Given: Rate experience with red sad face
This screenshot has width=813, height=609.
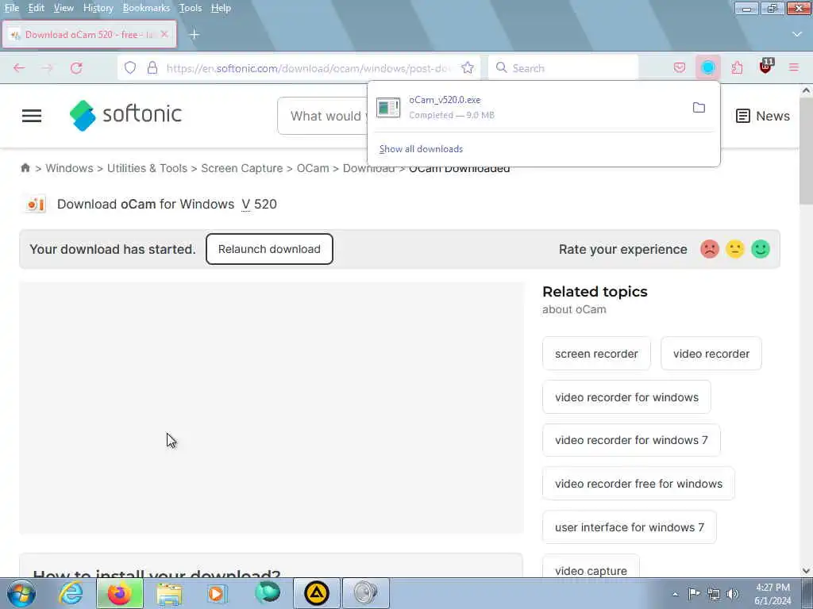Looking at the screenshot, I should [710, 249].
